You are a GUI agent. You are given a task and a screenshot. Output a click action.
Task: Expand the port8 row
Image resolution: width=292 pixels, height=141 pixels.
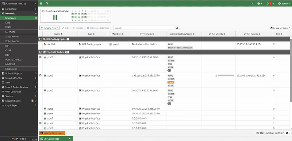(41, 123)
